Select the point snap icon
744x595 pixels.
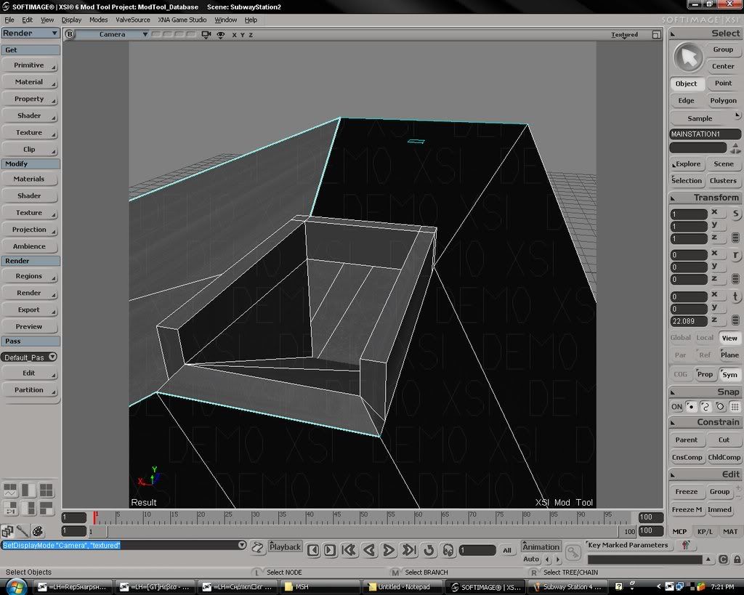692,407
